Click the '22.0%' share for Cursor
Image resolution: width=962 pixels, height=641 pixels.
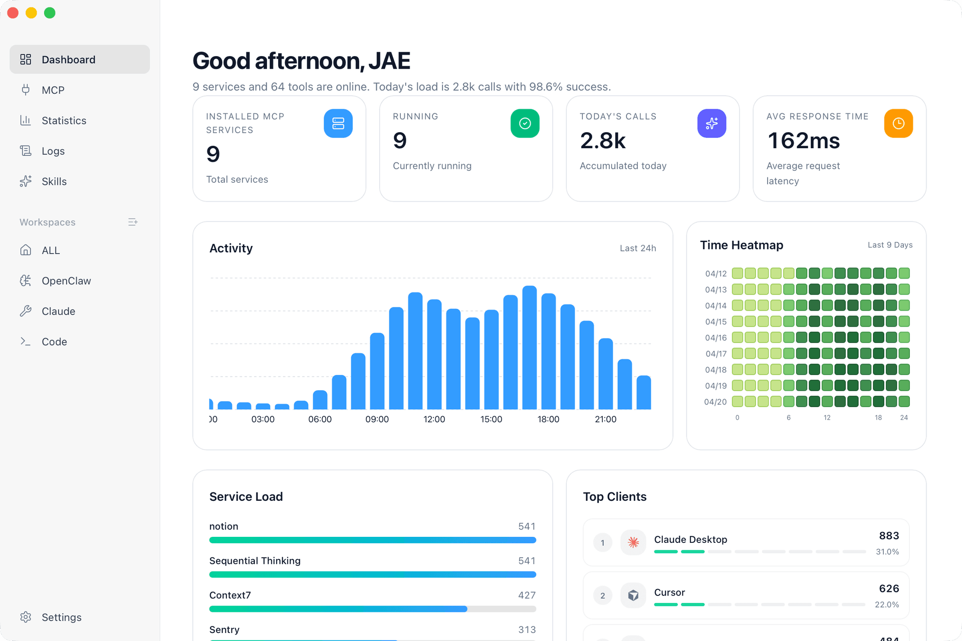(x=887, y=604)
